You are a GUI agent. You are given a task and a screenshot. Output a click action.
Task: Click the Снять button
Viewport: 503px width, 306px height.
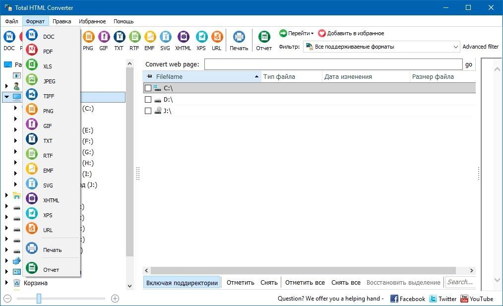point(269,283)
